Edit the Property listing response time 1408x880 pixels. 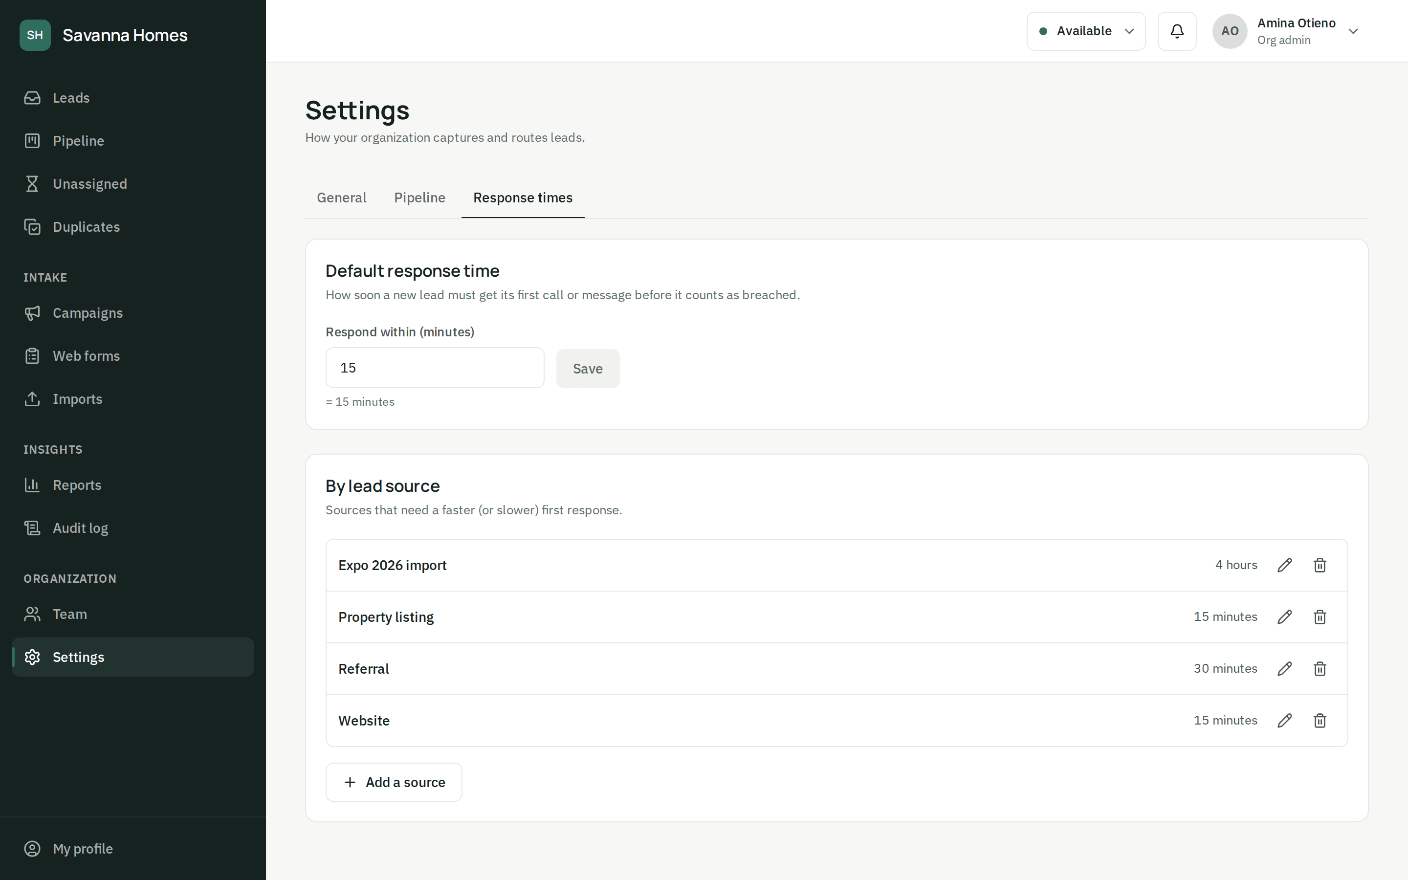[x=1285, y=617]
